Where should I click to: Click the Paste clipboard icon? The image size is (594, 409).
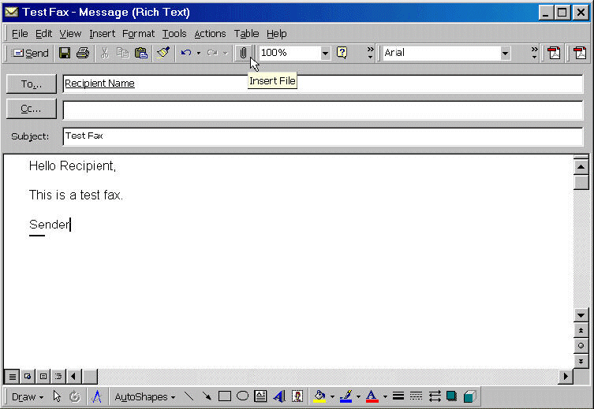tap(141, 53)
